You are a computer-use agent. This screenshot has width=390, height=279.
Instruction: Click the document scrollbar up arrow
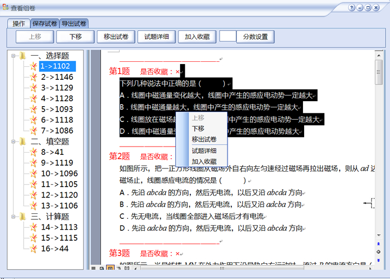pos(379,55)
